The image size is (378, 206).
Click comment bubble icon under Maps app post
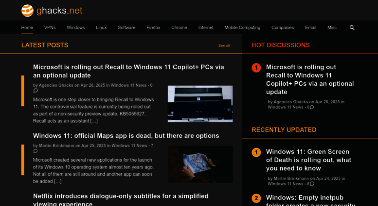pos(36,151)
